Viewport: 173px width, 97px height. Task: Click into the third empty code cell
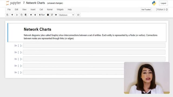tap(94, 59)
